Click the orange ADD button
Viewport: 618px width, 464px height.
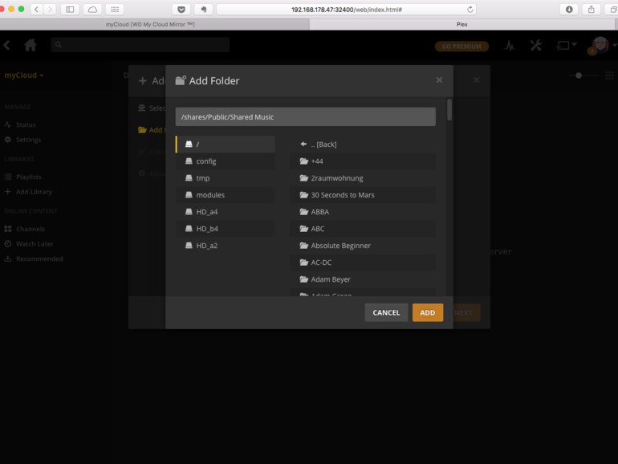click(428, 312)
